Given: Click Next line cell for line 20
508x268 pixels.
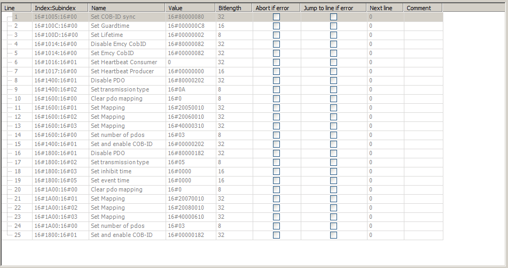Looking at the screenshot, I should [385, 190].
